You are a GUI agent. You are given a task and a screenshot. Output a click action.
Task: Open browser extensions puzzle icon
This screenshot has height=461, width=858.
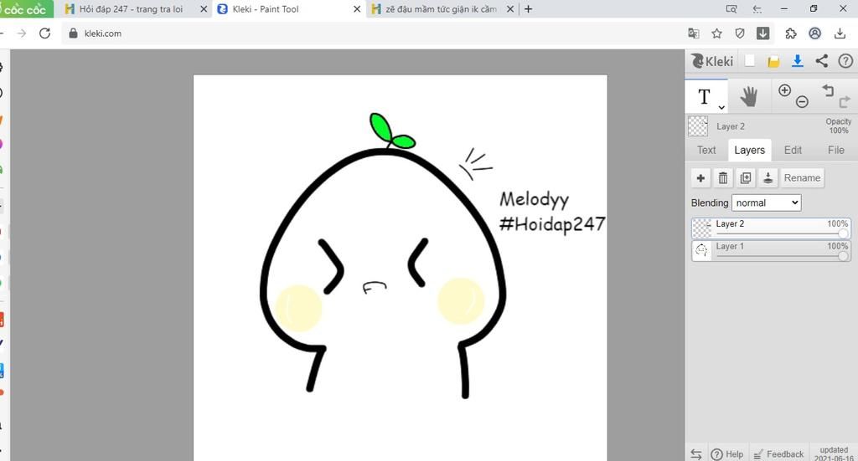click(x=791, y=33)
